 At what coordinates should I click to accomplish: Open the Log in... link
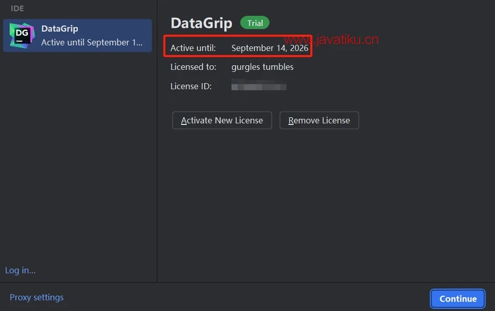pos(20,270)
